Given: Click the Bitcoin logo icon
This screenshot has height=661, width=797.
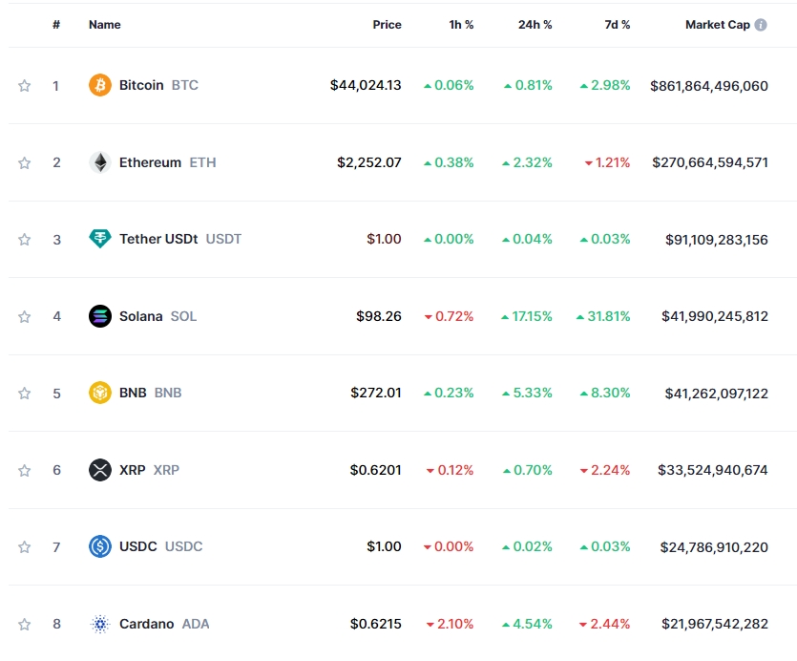Looking at the screenshot, I should click(x=97, y=85).
